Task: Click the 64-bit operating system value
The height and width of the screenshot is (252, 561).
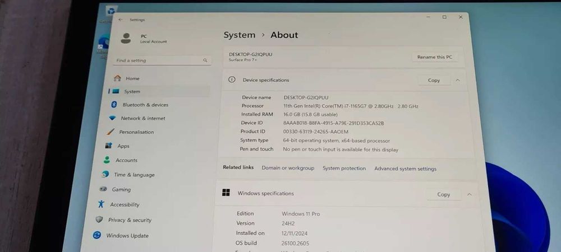Action: tap(336, 141)
